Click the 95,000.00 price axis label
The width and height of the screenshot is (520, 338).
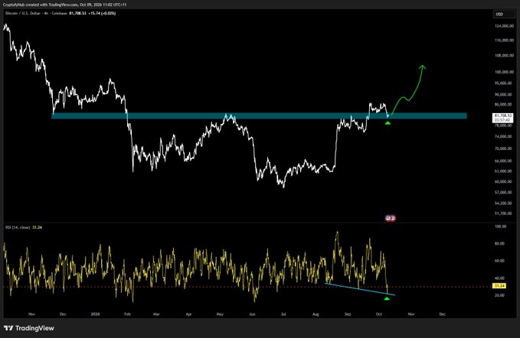tap(504, 83)
